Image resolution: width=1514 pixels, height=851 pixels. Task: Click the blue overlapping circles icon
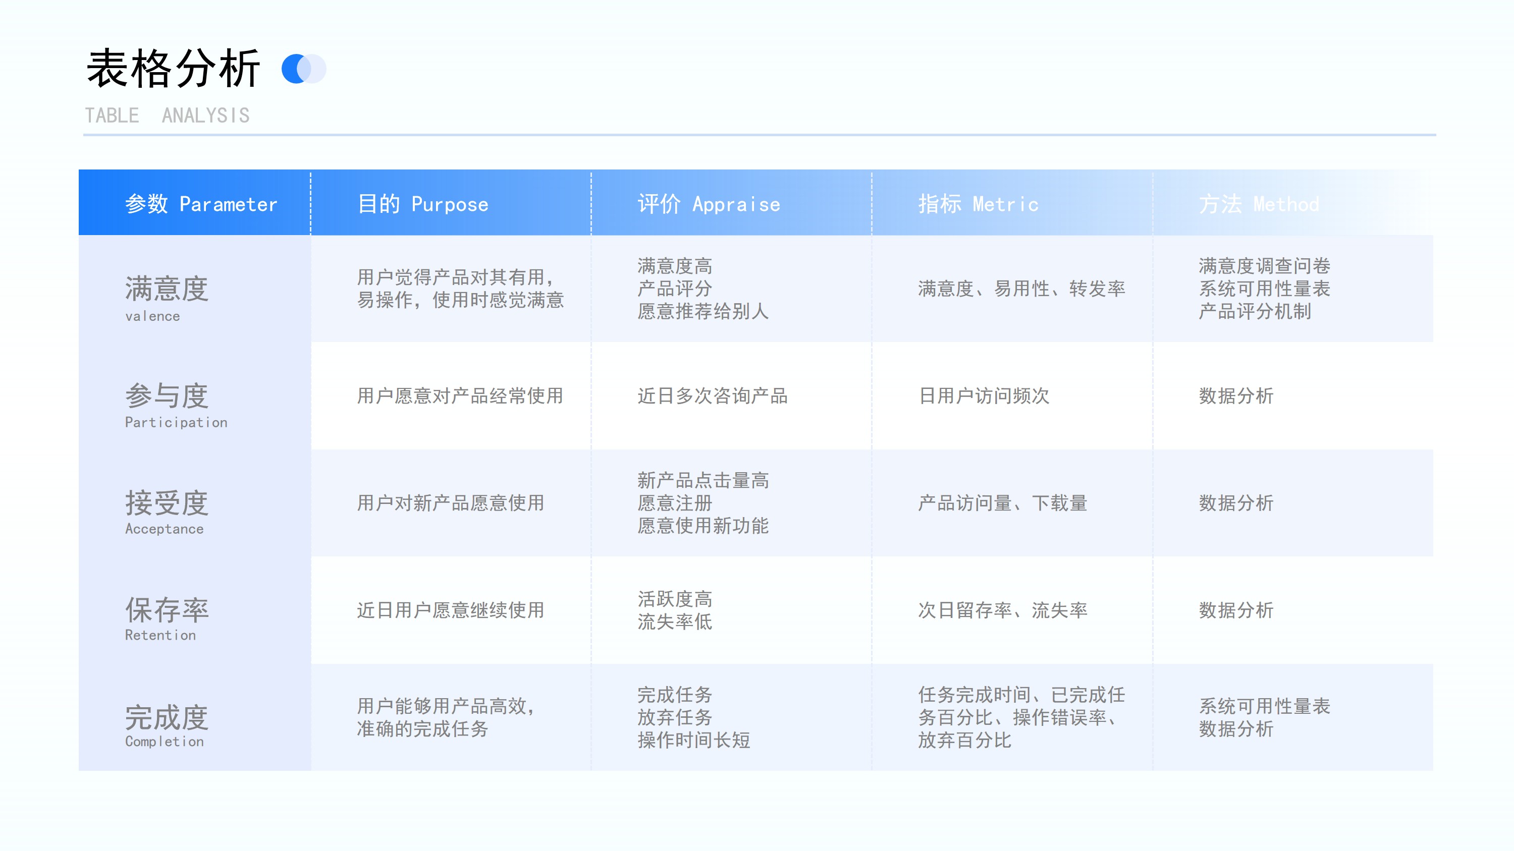coord(304,69)
